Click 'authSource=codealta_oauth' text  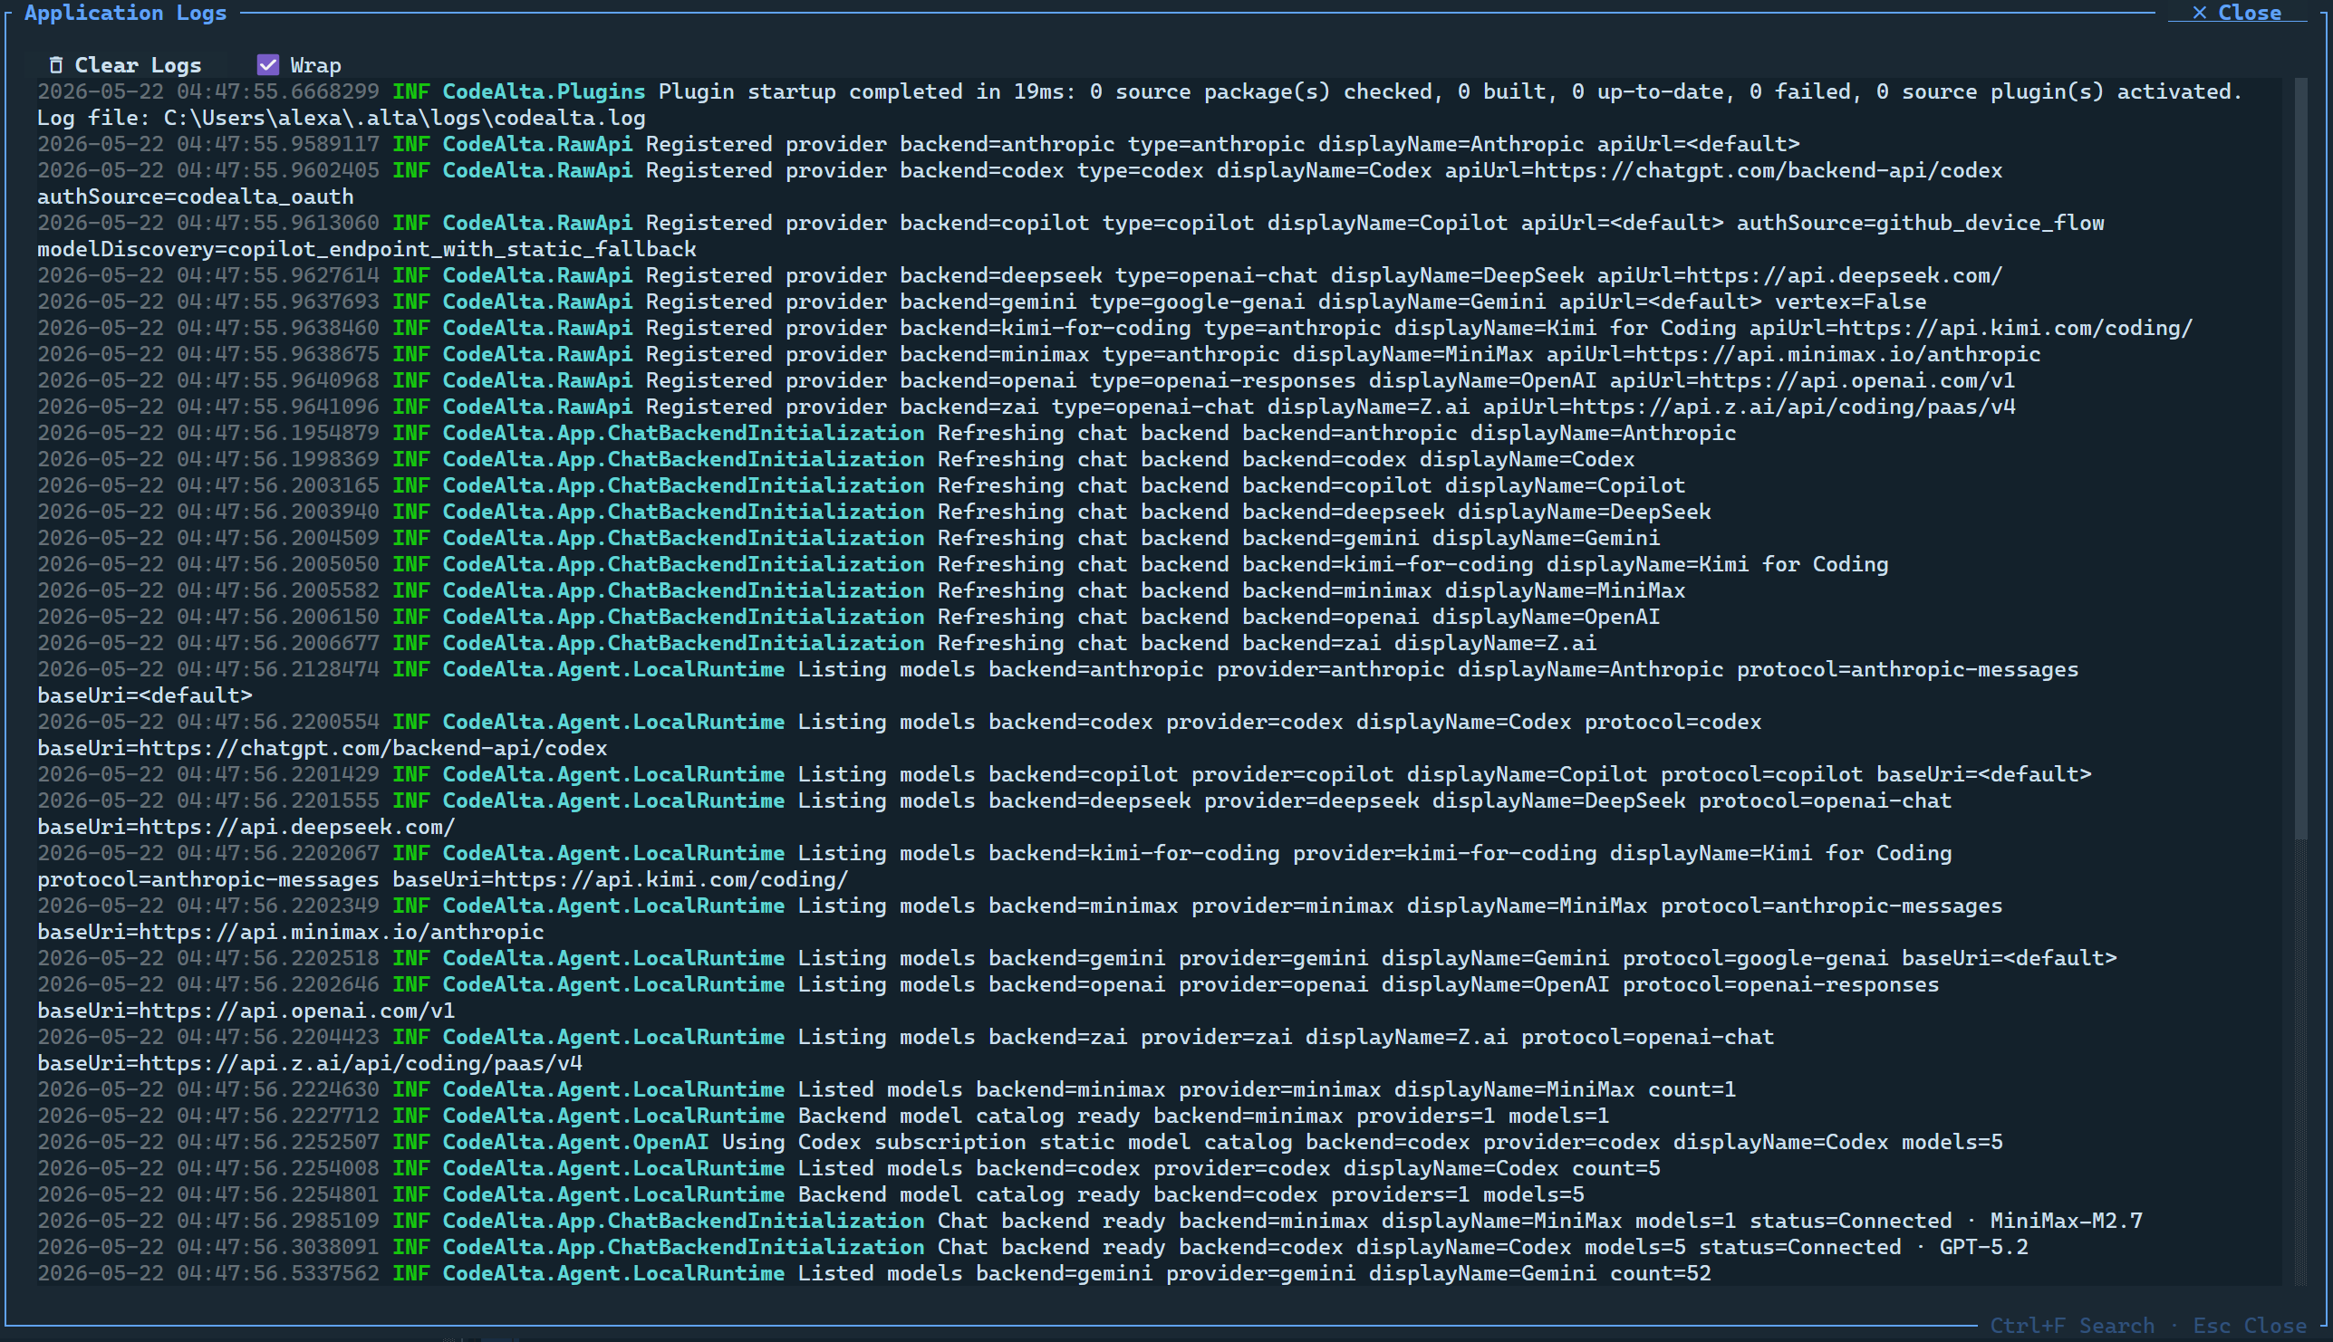(196, 197)
